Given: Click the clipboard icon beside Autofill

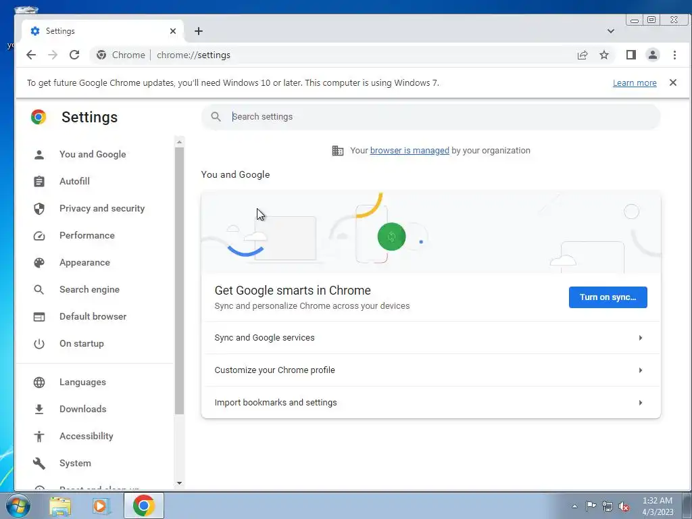Looking at the screenshot, I should coord(39,181).
